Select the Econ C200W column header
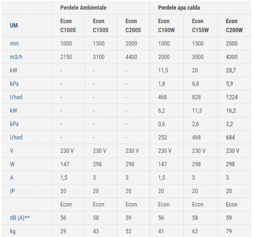The image size is (253, 237). coord(234,25)
